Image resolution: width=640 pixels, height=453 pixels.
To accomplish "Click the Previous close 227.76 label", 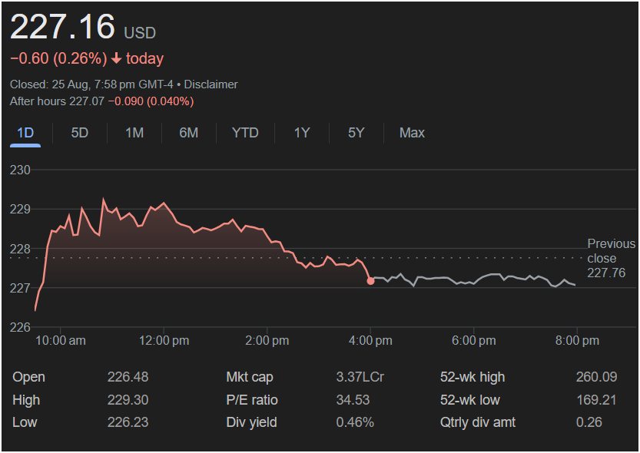I will coord(611,258).
